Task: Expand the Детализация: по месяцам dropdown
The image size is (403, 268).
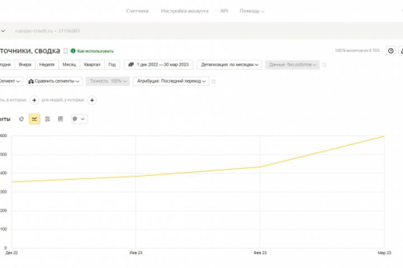Action: click(x=229, y=65)
